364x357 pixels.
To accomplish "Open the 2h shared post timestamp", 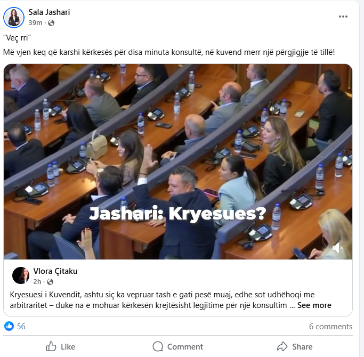I will point(37,282).
